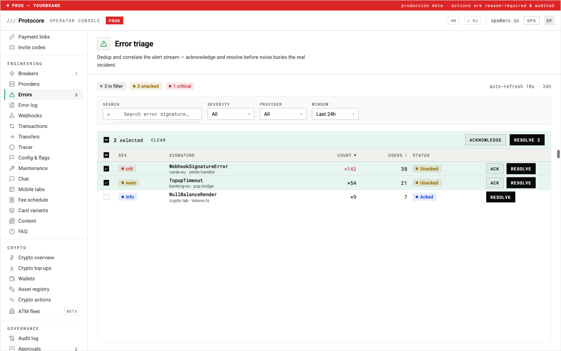Click the Content newspaper icon

click(12, 221)
